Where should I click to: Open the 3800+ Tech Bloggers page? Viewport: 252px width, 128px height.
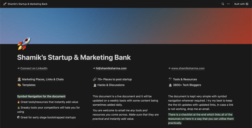pyautogui.click(x=187, y=85)
